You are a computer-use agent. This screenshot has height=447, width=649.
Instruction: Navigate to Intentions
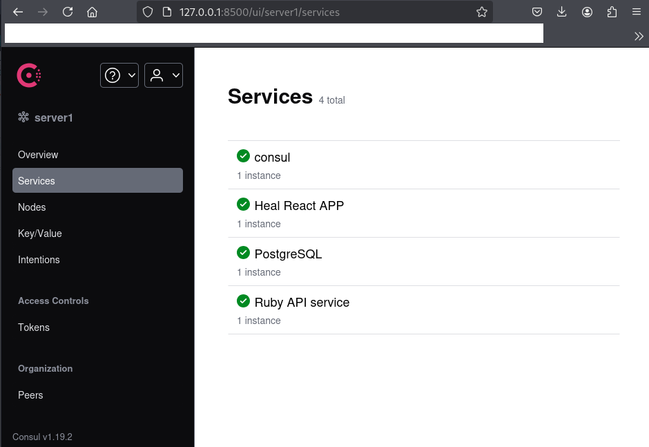[39, 260]
